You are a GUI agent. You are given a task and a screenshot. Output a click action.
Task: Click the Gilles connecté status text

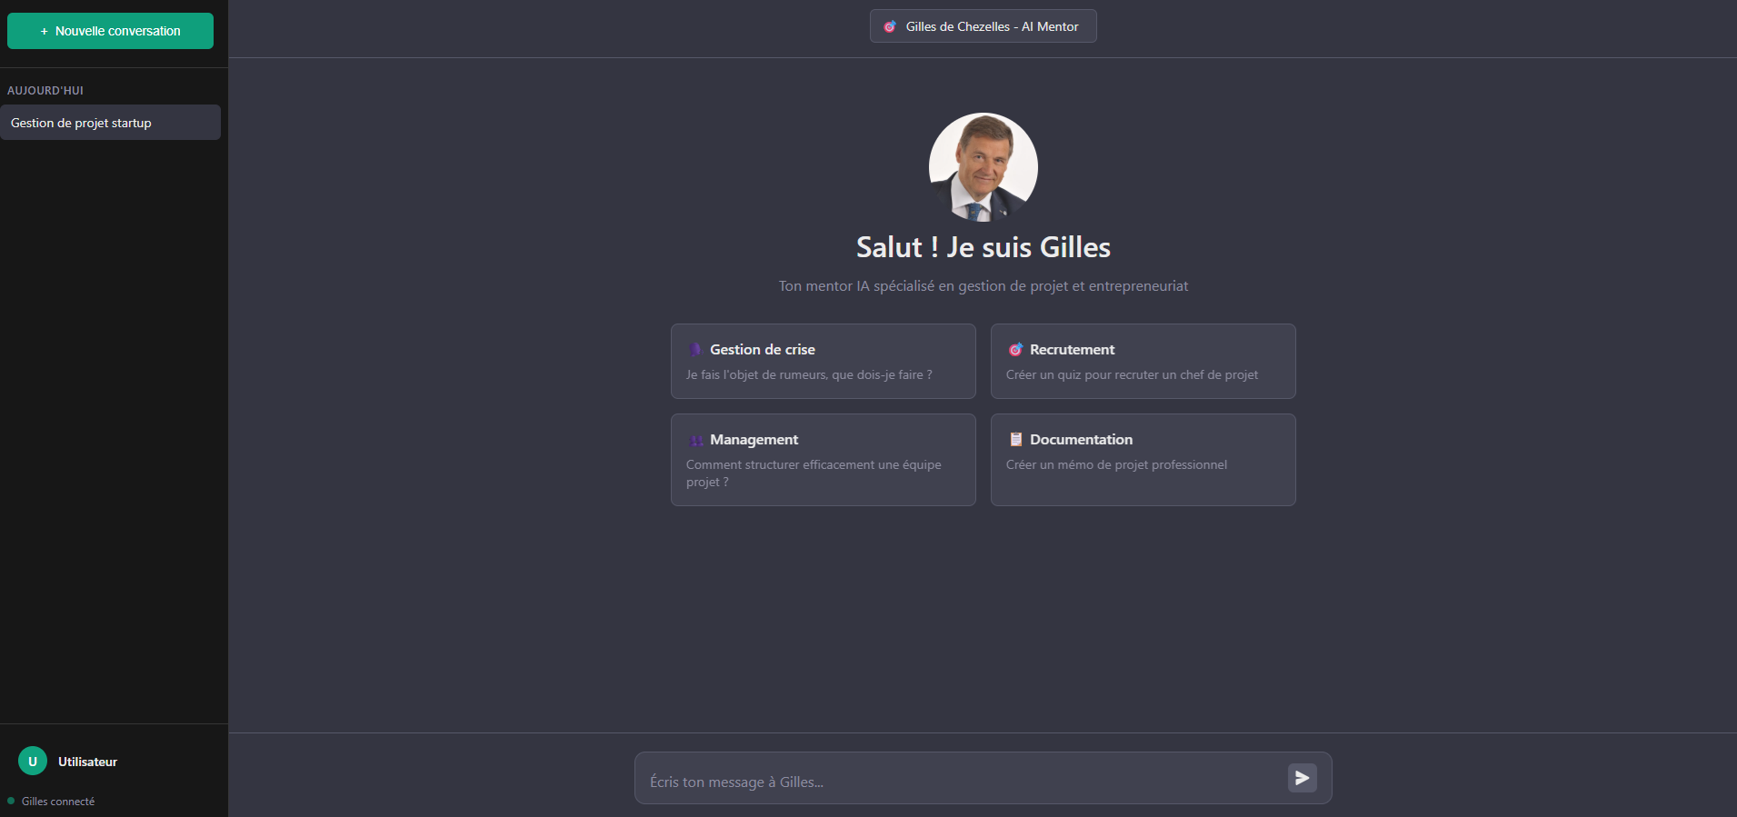(58, 802)
